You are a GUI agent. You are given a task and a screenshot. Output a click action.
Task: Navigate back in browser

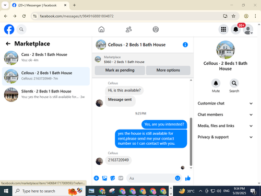tap(6, 16)
